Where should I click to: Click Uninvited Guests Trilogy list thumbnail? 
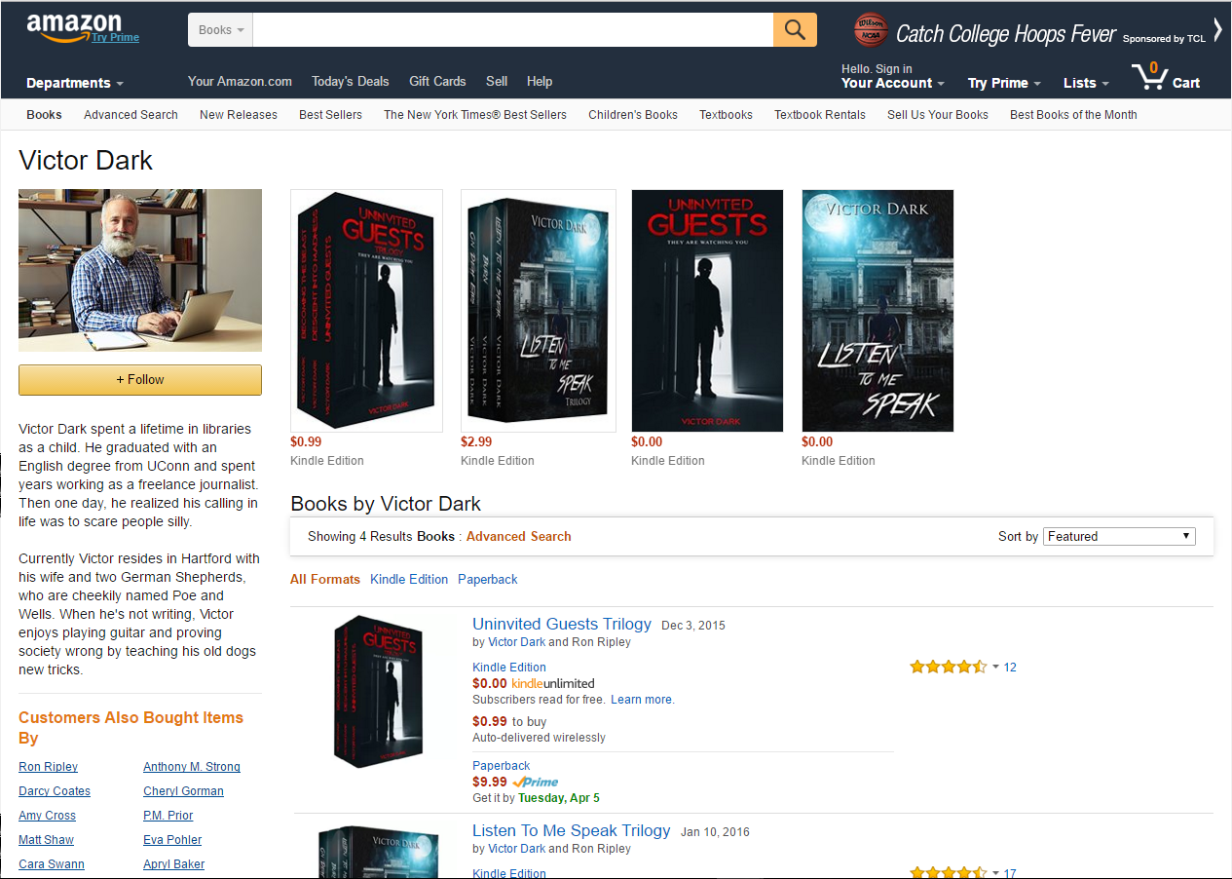[377, 691]
